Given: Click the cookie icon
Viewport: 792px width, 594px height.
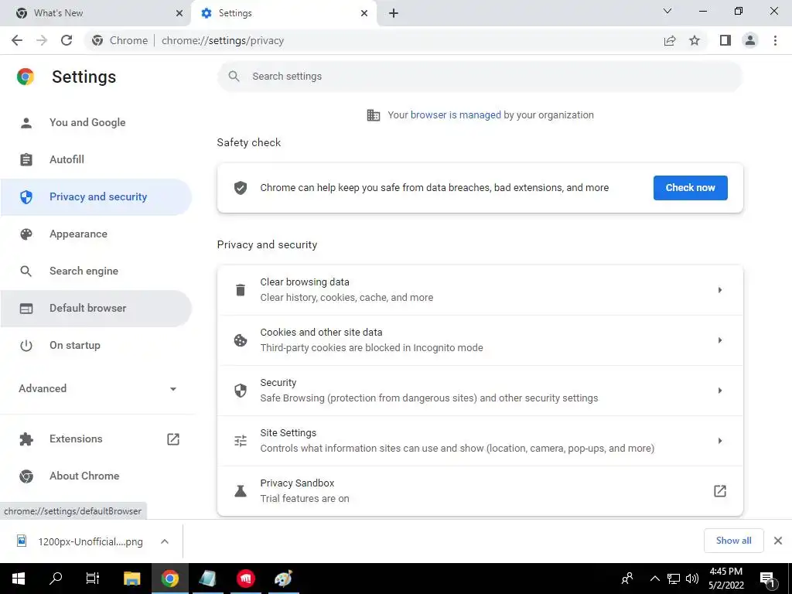Looking at the screenshot, I should click(x=241, y=340).
